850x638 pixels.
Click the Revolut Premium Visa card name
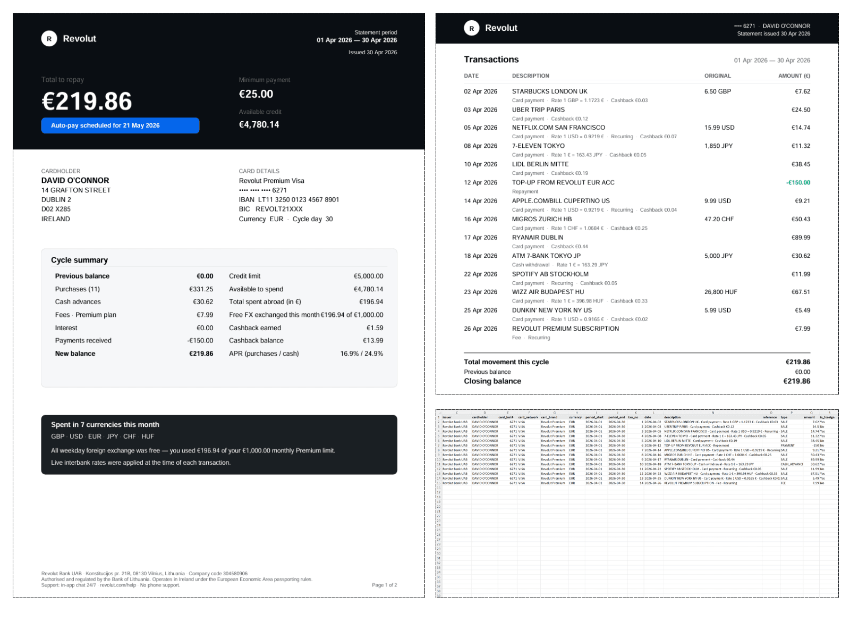coord(271,181)
